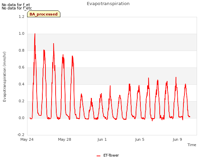Click the 0.2 y-axis tick label
The image size is (217, 162).
click(21, 101)
